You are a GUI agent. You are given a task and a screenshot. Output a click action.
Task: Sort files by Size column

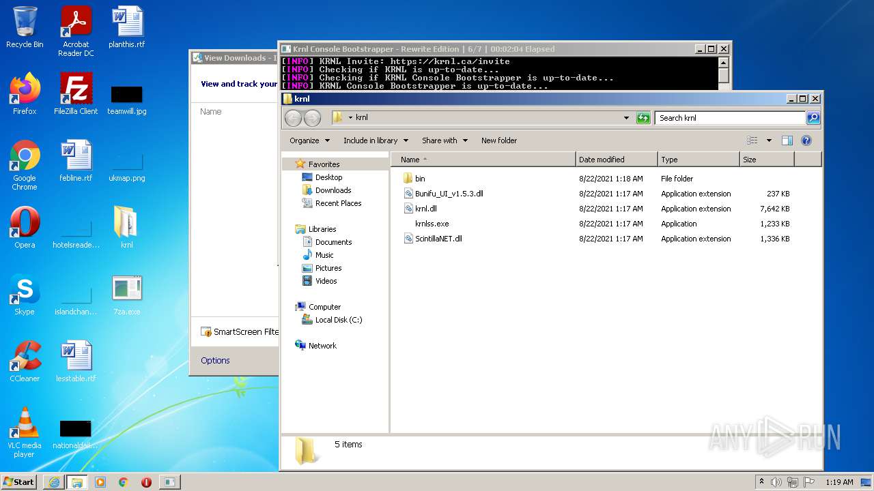pos(767,160)
